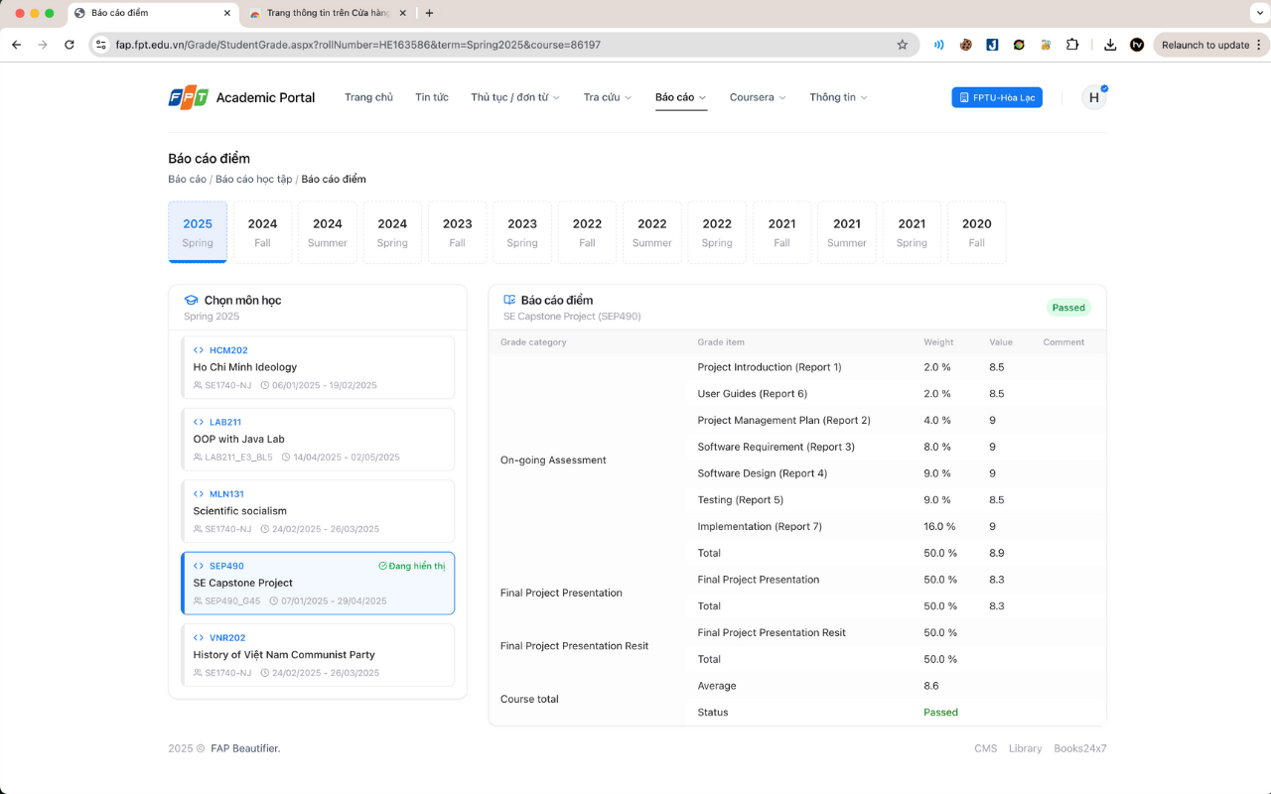Click the graduation cap icon beside Chọn môn học
Image resolution: width=1271 pixels, height=794 pixels.
tap(191, 300)
